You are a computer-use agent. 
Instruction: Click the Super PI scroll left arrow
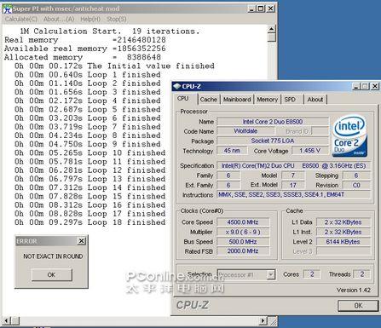[x=6, y=321]
